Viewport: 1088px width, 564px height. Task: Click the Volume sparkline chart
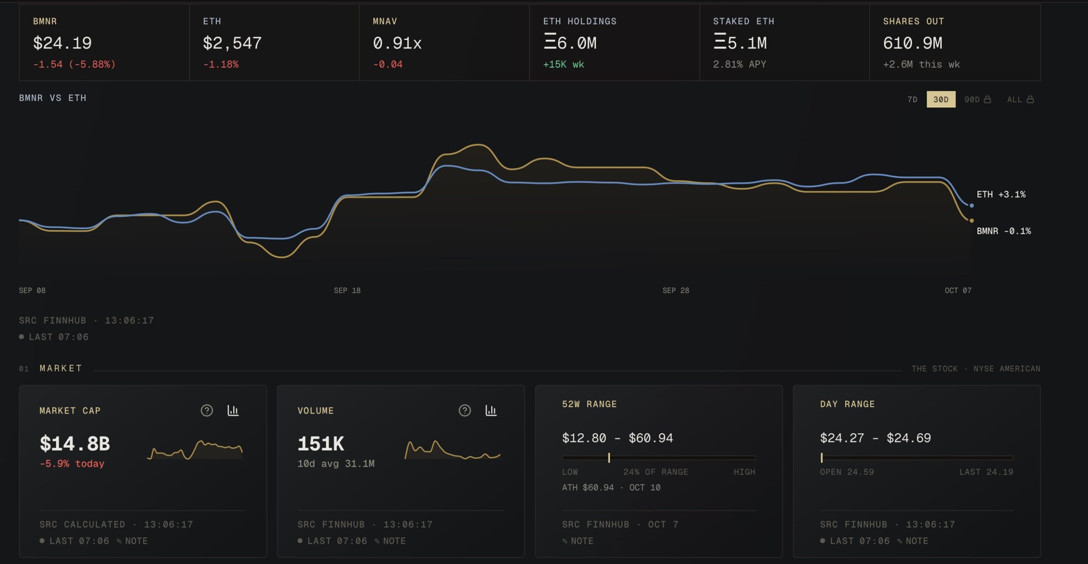tap(453, 450)
